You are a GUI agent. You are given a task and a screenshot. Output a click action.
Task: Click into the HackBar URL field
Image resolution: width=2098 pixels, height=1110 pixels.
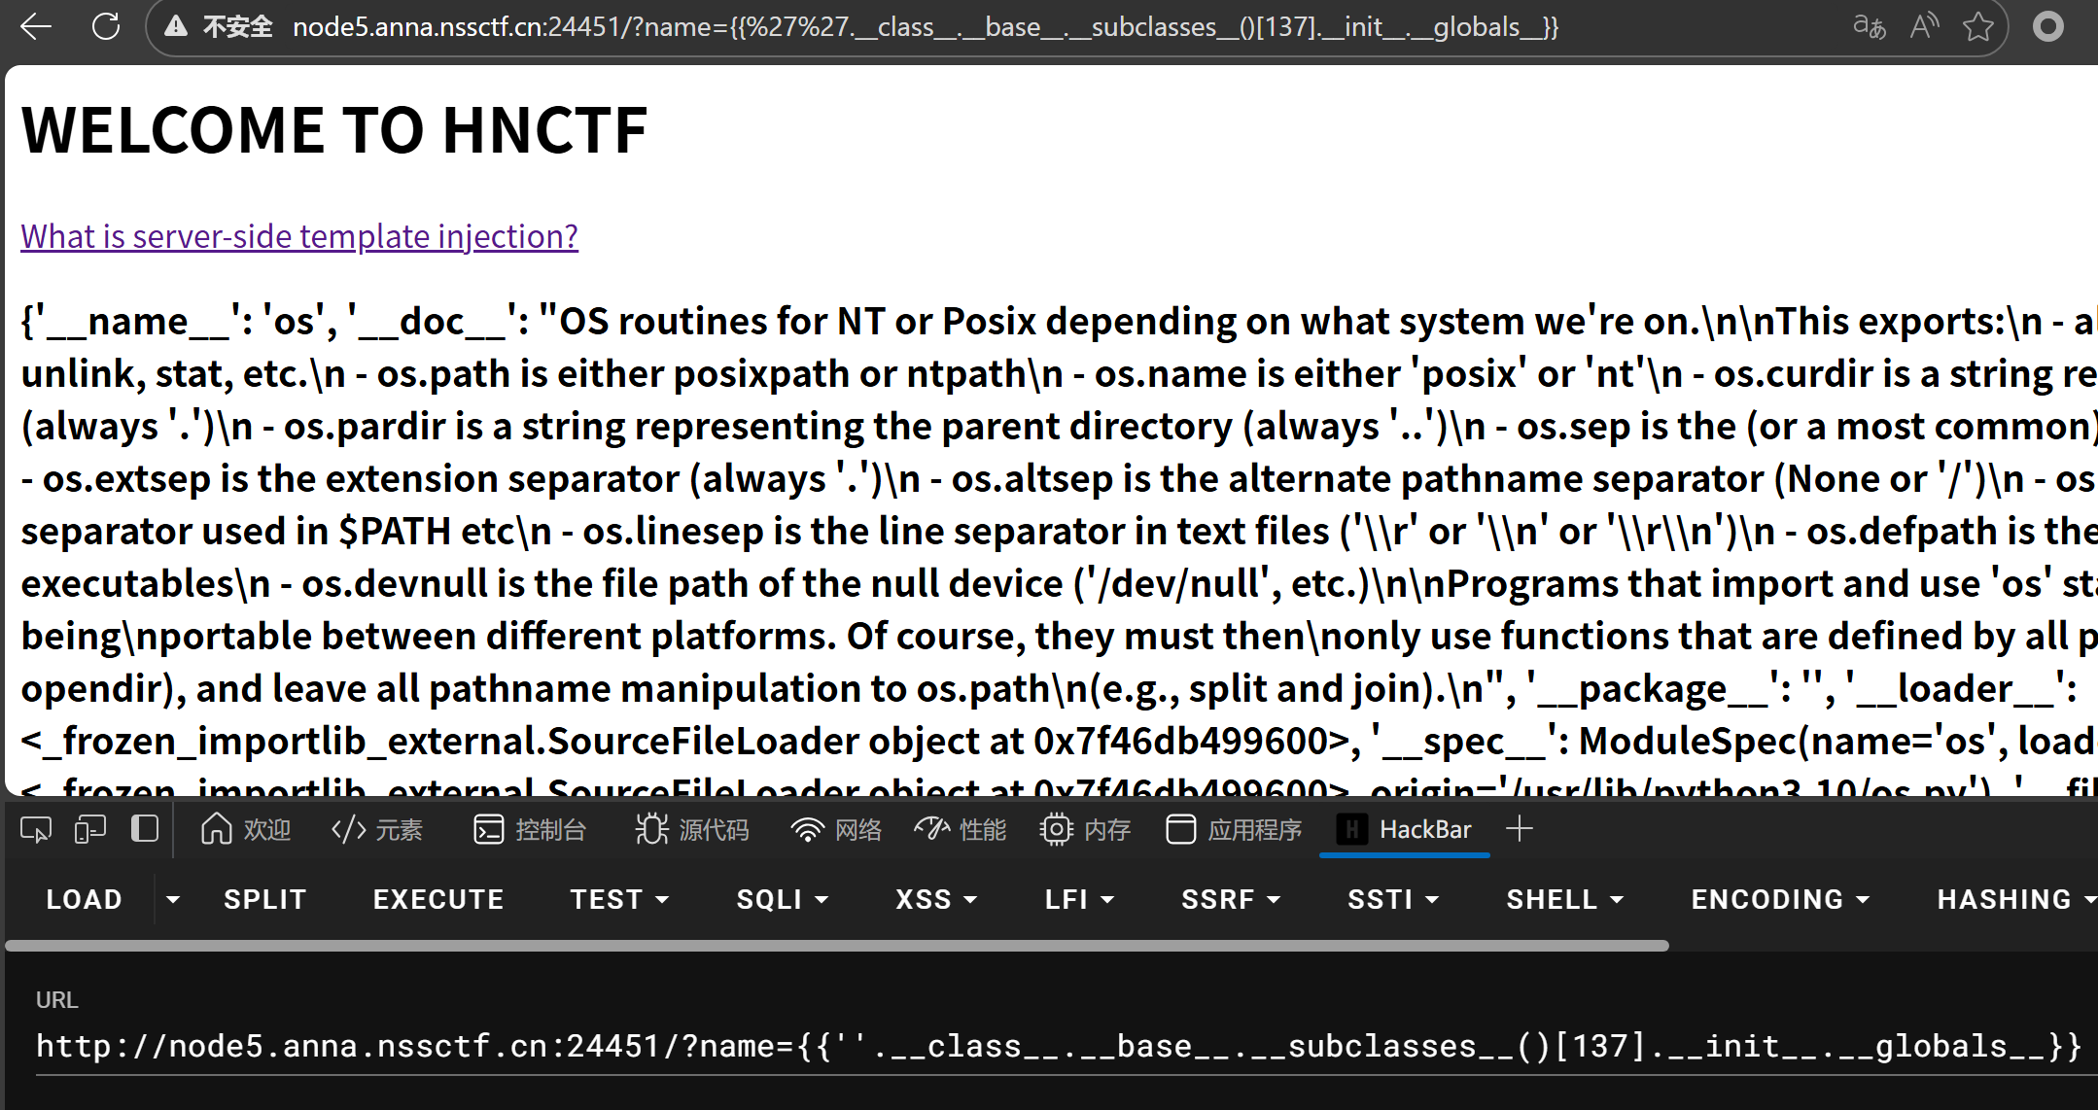coord(1058,1047)
